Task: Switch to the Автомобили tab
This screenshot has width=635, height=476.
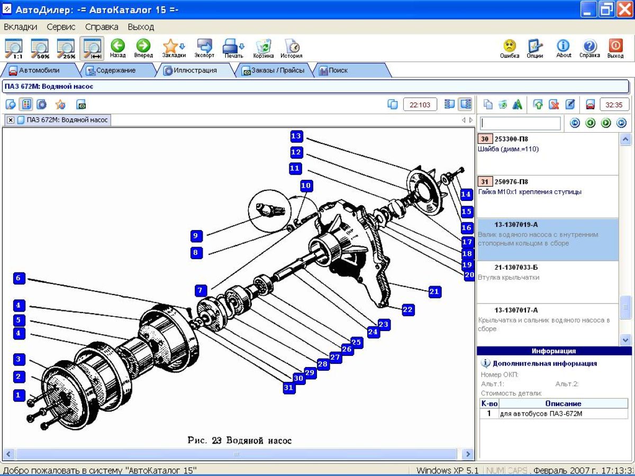Action: (40, 70)
